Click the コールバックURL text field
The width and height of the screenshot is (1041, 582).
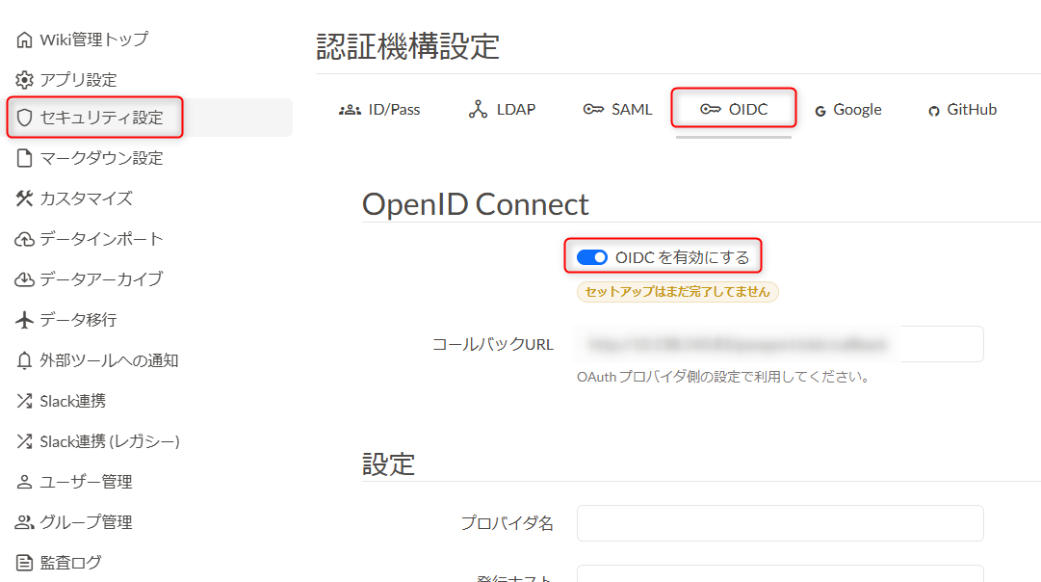(x=780, y=344)
